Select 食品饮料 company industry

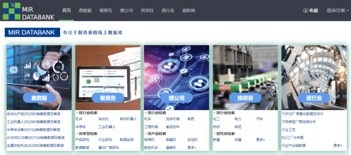pos(173,127)
